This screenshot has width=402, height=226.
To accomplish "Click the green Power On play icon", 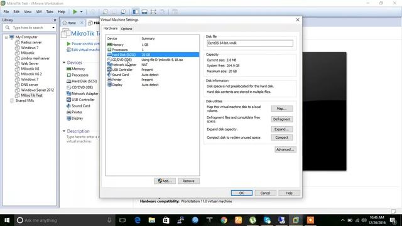I will (75, 12).
